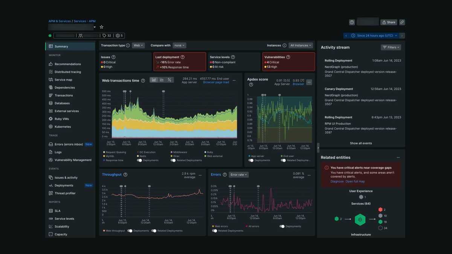Toggle Related Deployments in Throughput chart
This screenshot has width=452, height=254.
(x=154, y=231)
